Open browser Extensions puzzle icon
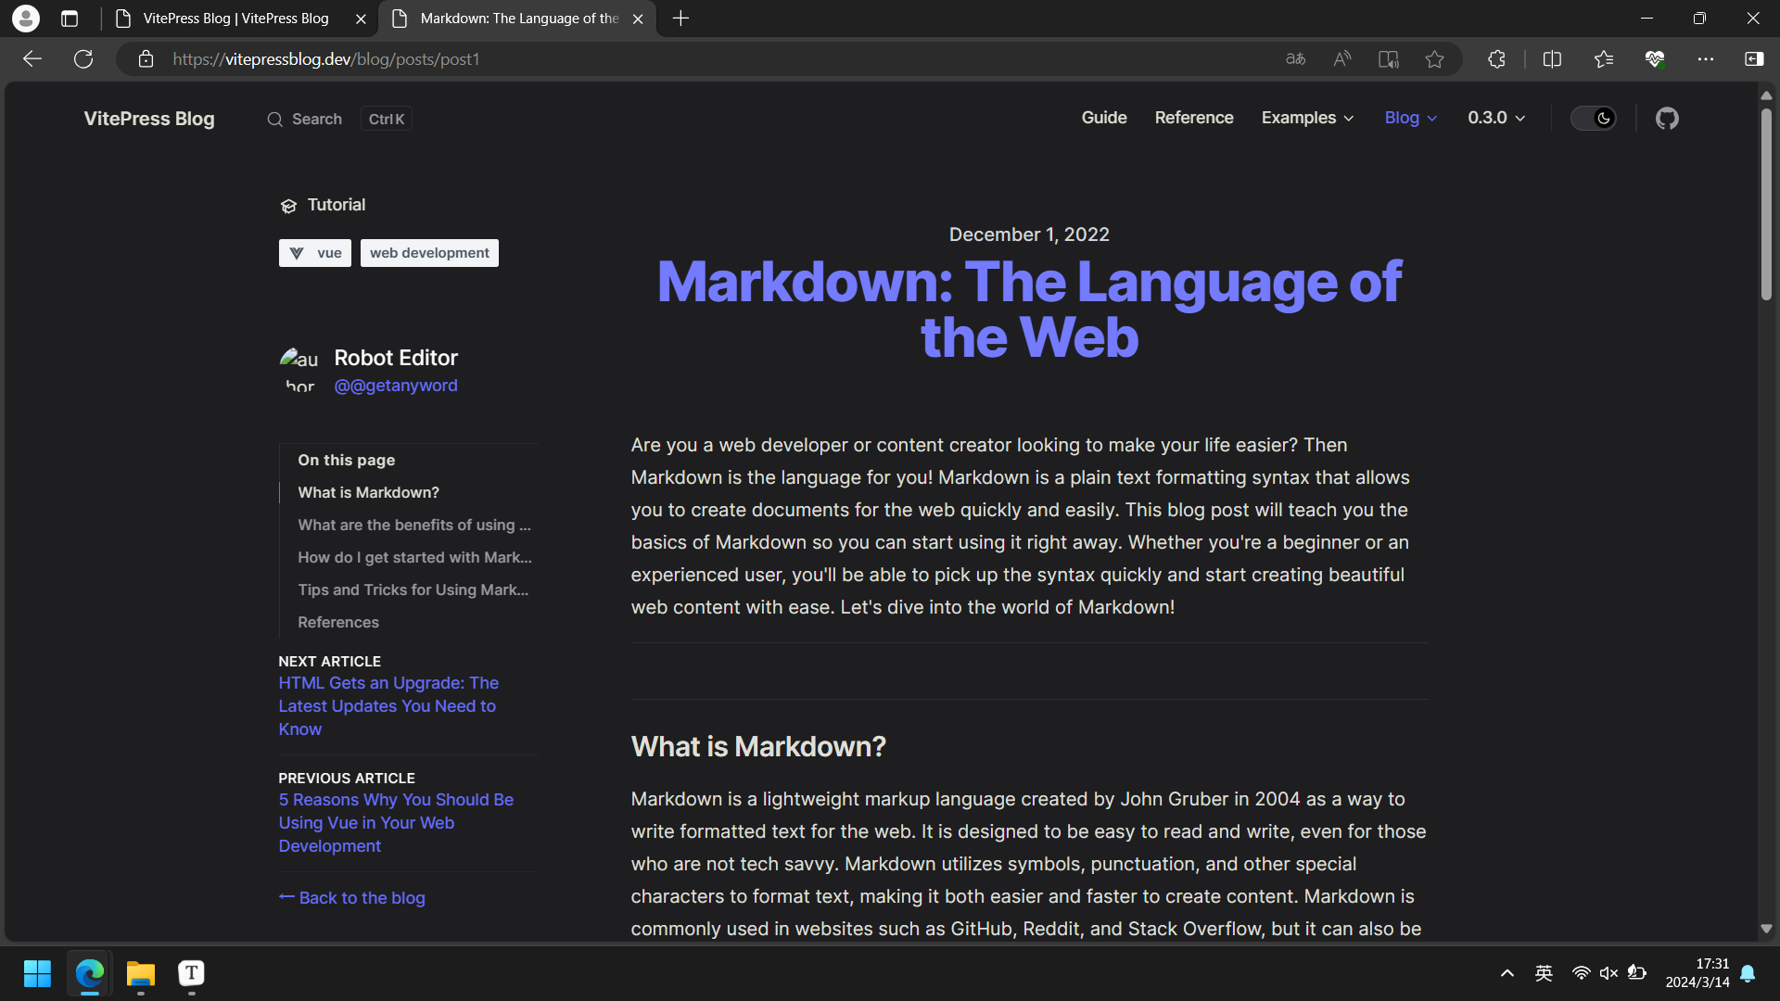 (x=1496, y=59)
